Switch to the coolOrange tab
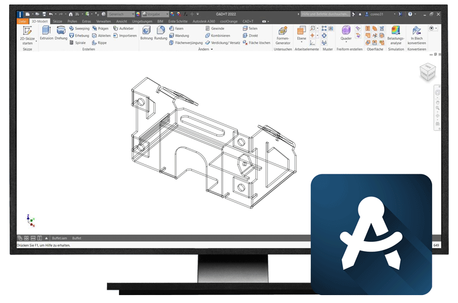This screenshot has width=458, height=303. click(x=228, y=21)
